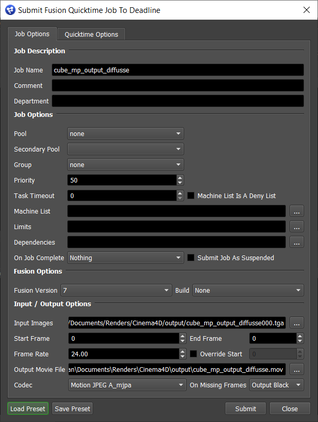Click the Load Preset button
The height and width of the screenshot is (422, 318).
28,409
